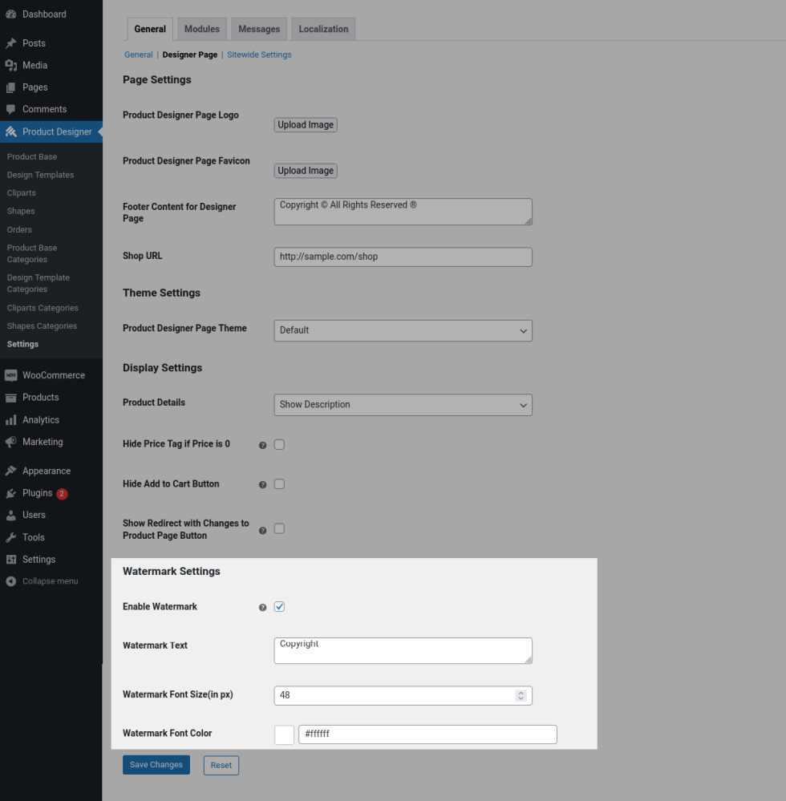Viewport: 786px width, 801px height.
Task: Click the Watermark Font Size stepper arrows
Action: coord(521,695)
